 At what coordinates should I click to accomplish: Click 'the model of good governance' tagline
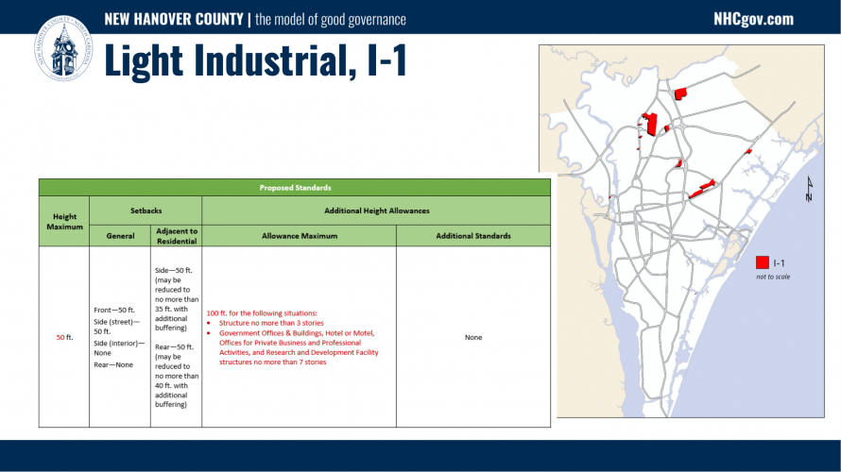tap(331, 19)
